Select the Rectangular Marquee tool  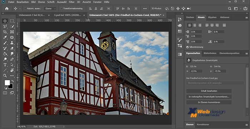pos(12,21)
